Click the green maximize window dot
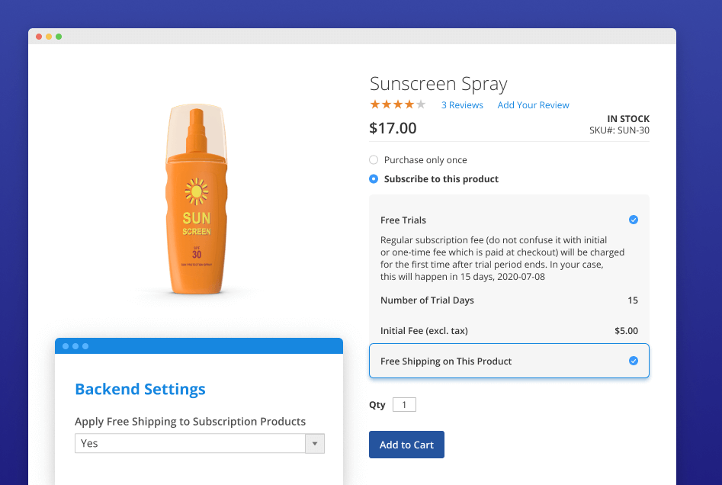The height and width of the screenshot is (485, 722). coord(59,37)
